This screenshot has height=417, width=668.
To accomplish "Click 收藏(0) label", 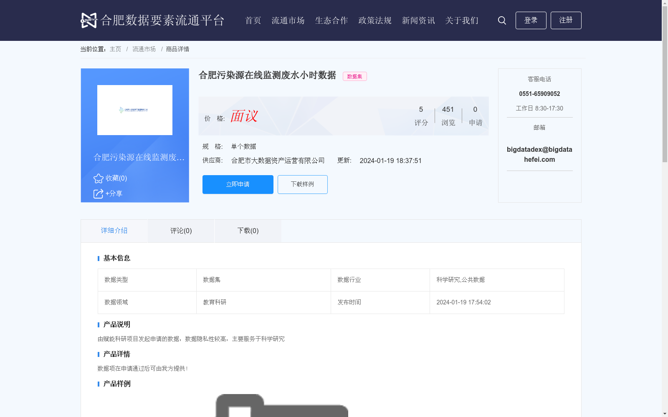I will (116, 178).
